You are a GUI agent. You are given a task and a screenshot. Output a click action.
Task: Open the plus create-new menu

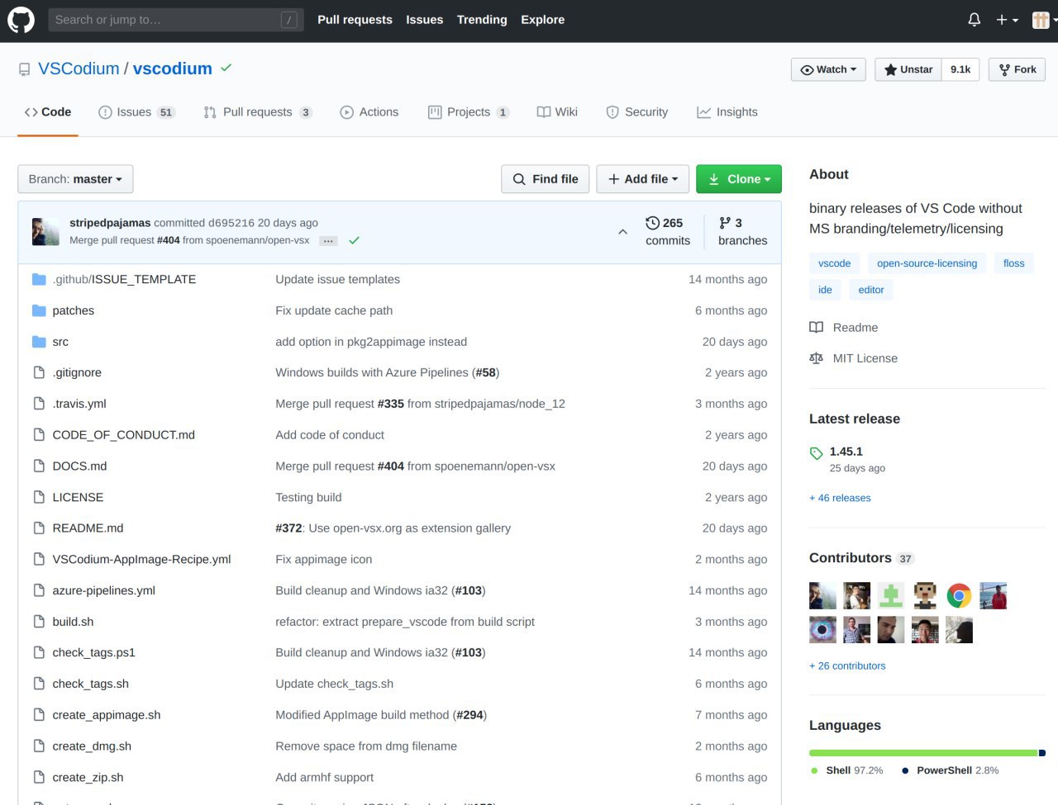point(1007,20)
